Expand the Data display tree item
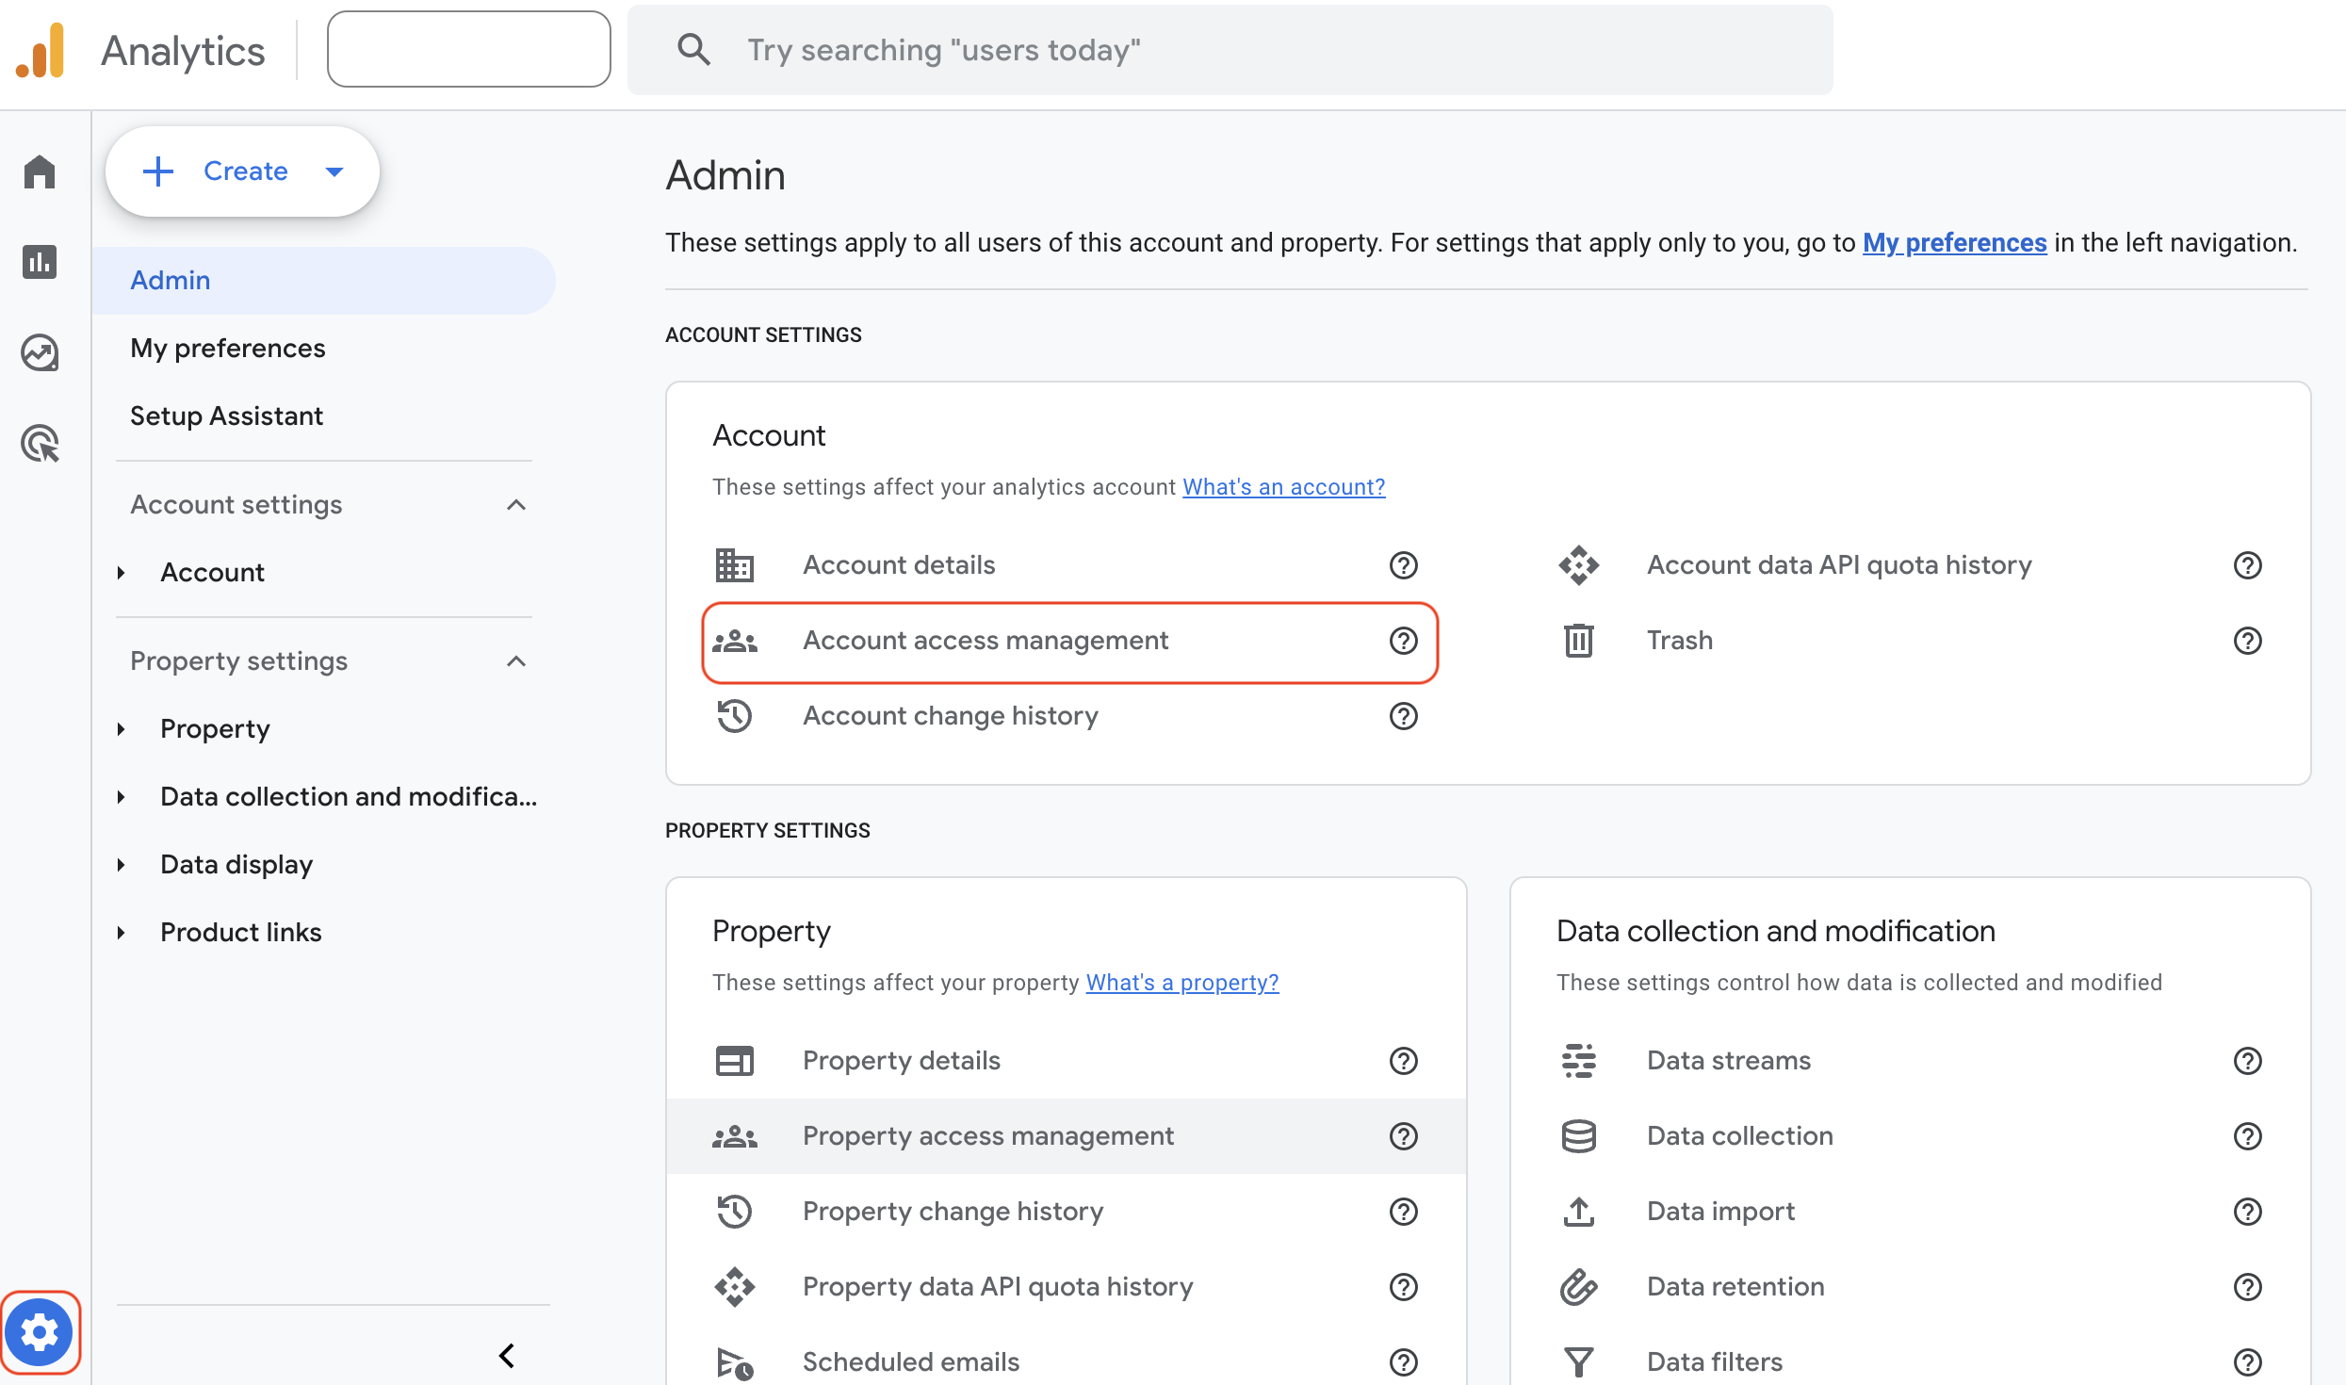Screen dimensions: 2346x1385 [x=122, y=865]
